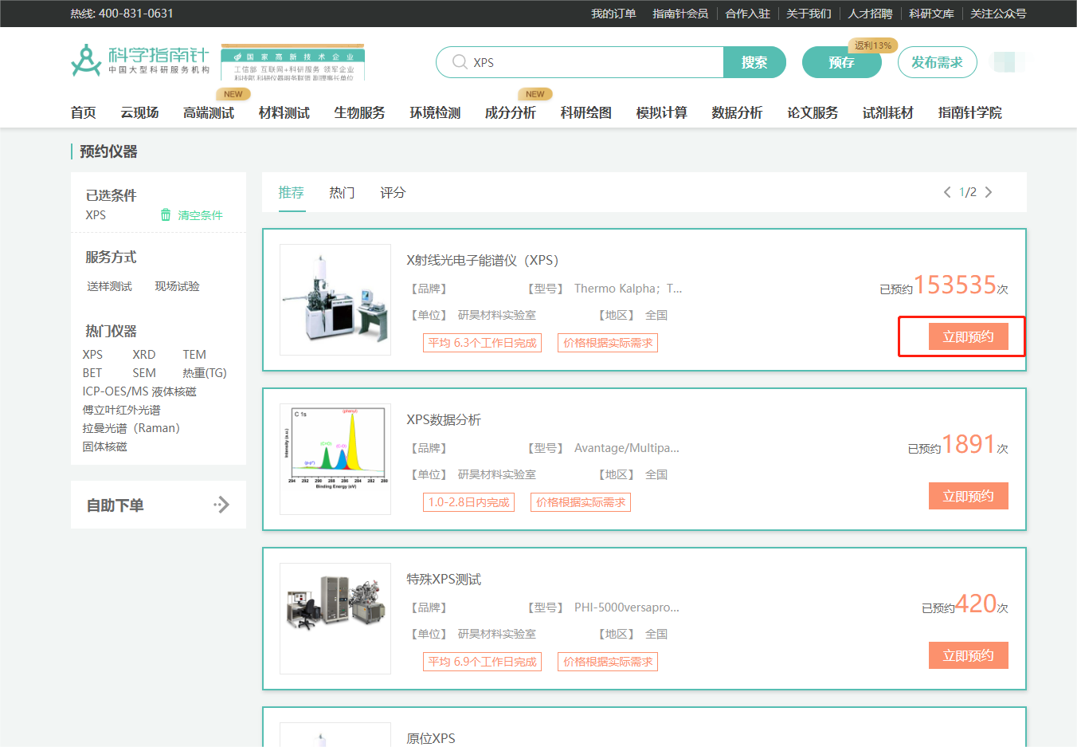
Task: Click the highlighted 立即预约 button for XPS
Action: [x=968, y=336]
